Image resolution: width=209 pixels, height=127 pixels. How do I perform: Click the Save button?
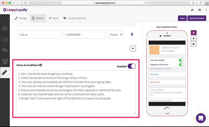[x=182, y=18]
